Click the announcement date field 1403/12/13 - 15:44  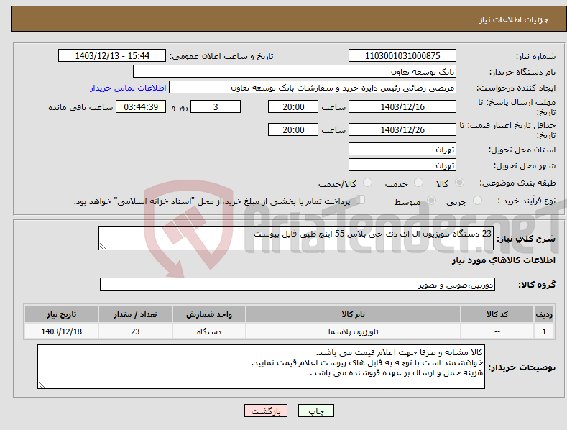[112, 56]
